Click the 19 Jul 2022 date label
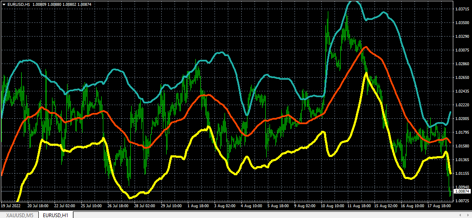 tap(10, 206)
